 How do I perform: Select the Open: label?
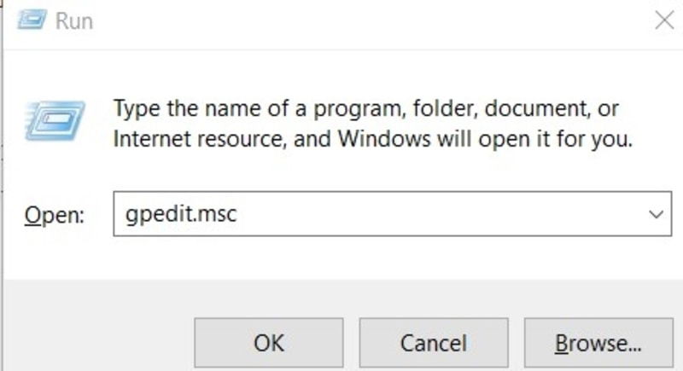55,215
